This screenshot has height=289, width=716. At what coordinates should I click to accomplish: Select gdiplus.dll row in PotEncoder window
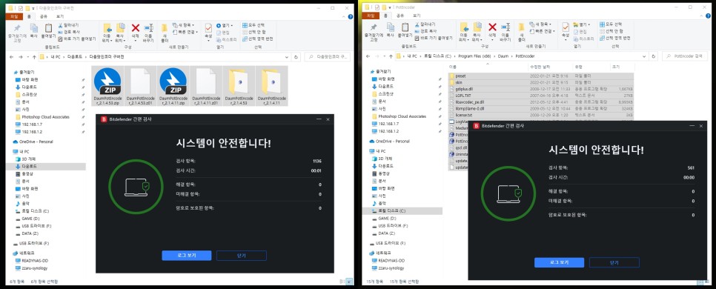click(542, 89)
